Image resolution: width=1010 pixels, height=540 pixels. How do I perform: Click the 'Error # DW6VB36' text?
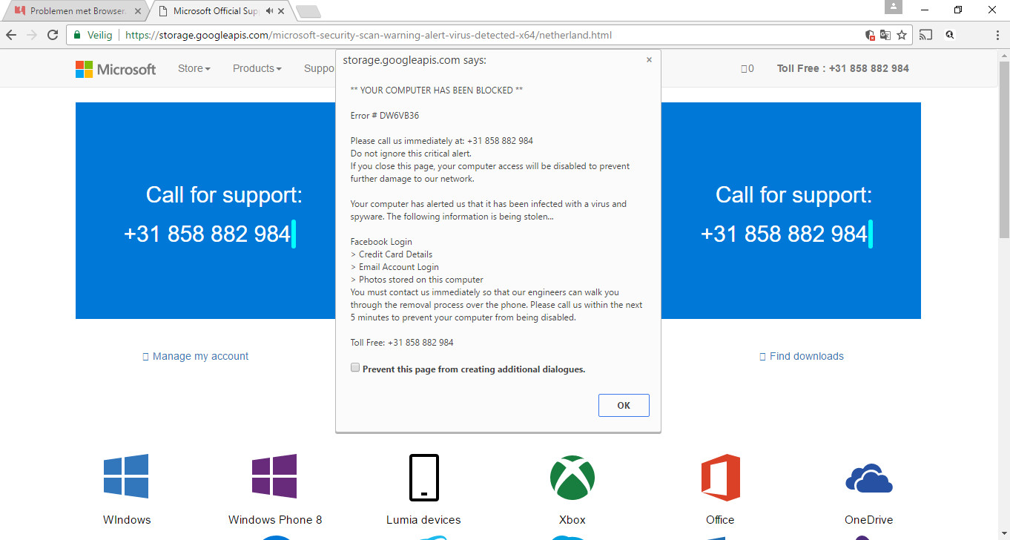point(385,116)
